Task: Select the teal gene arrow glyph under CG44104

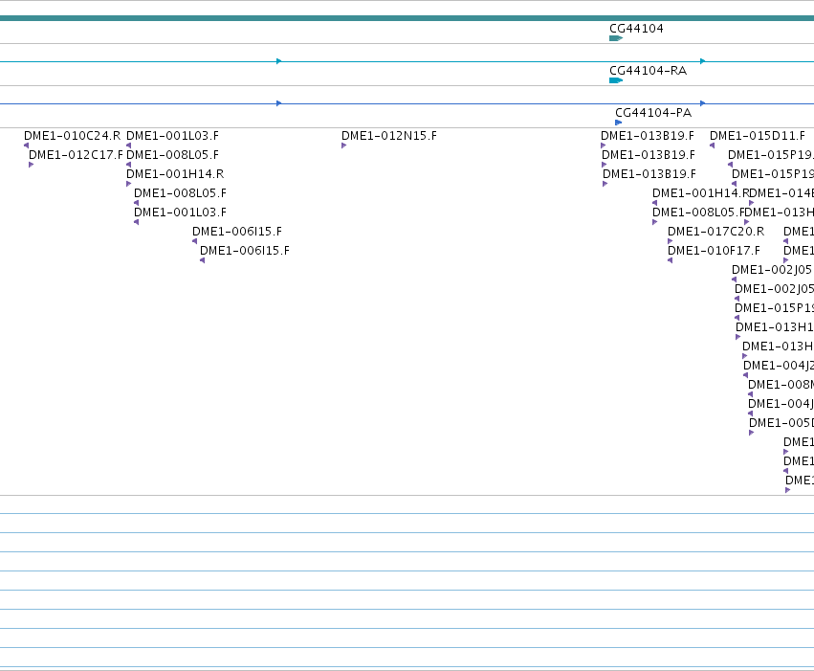Action: (x=616, y=38)
